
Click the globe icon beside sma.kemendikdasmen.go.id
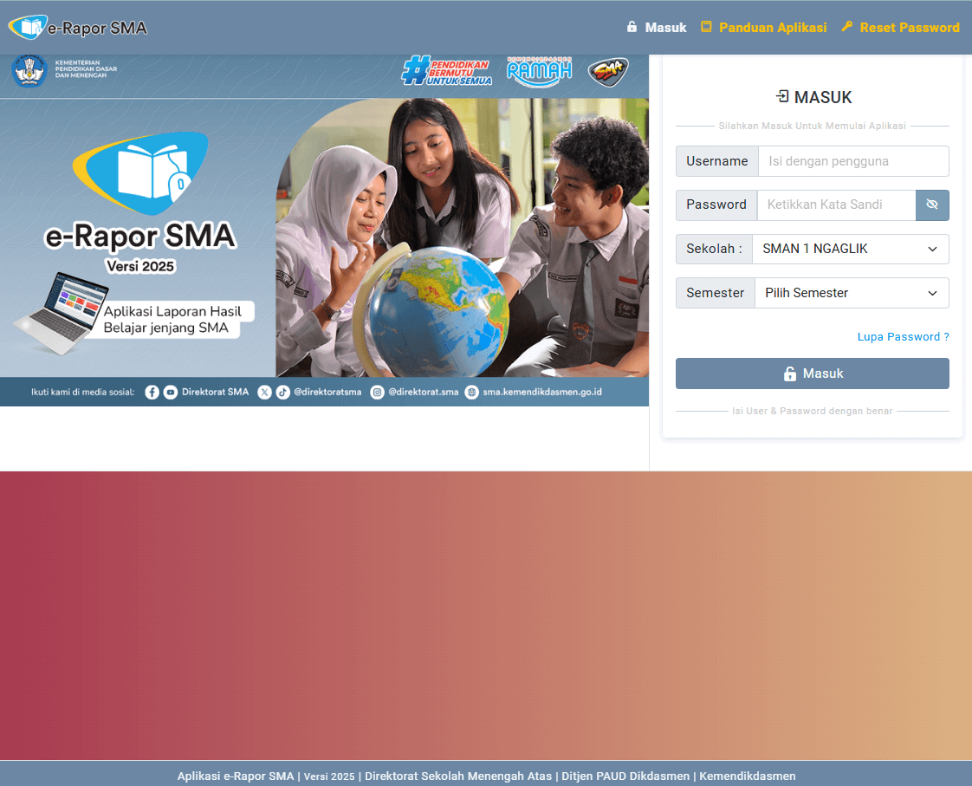[472, 393]
